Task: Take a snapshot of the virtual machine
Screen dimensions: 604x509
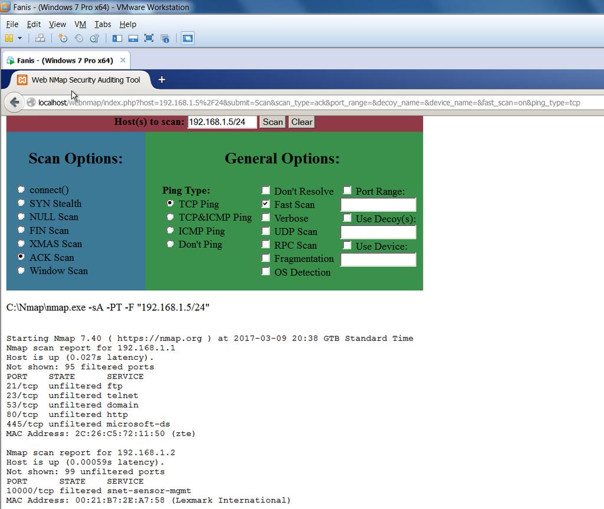Action: click(x=63, y=38)
